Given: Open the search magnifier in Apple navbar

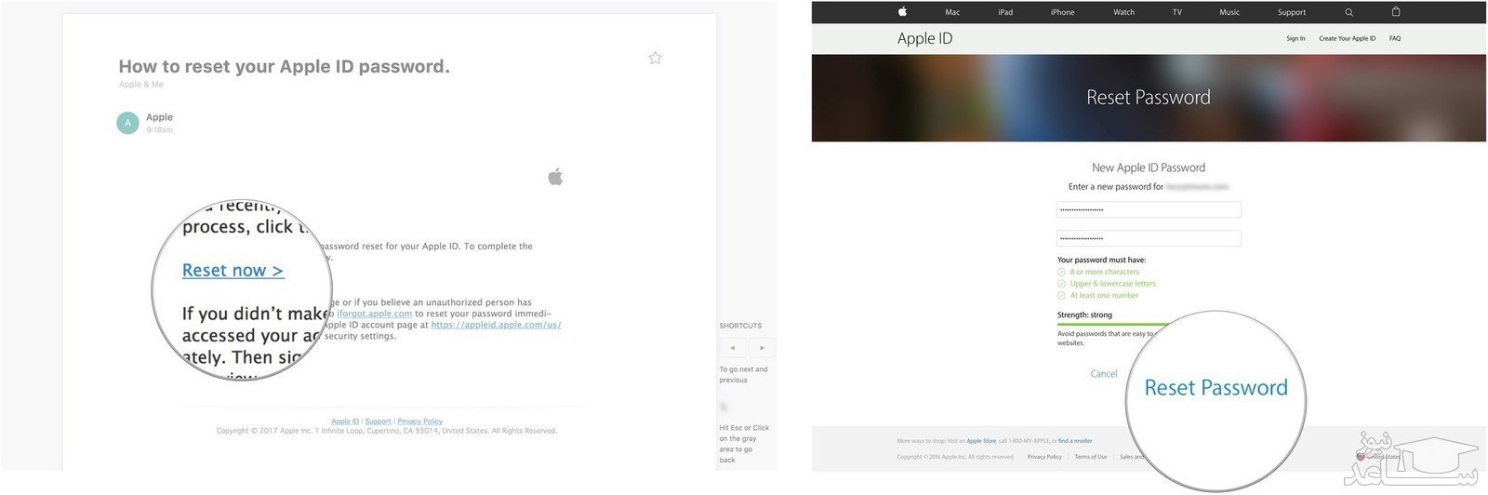Looking at the screenshot, I should 1348,12.
